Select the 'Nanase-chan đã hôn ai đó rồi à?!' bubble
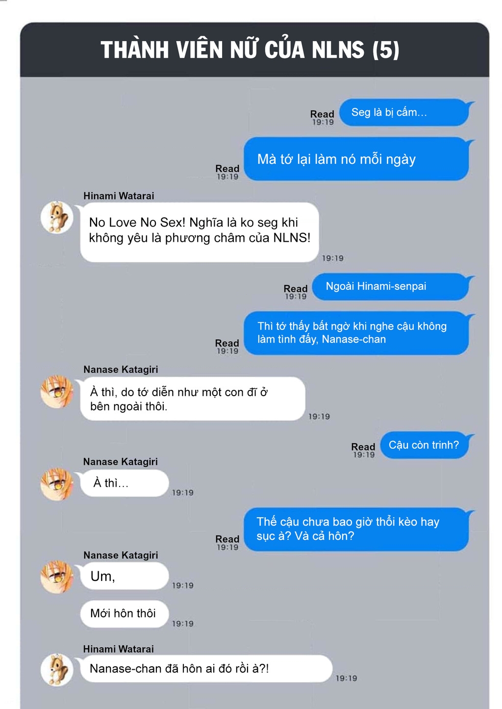 [x=206, y=668]
